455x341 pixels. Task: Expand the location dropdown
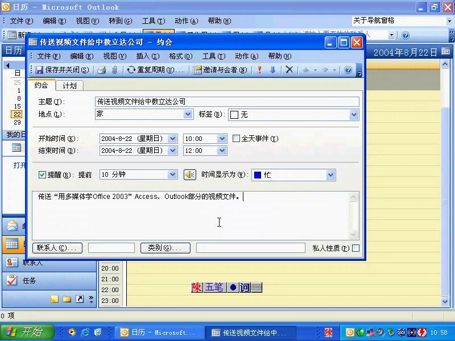click(x=188, y=114)
